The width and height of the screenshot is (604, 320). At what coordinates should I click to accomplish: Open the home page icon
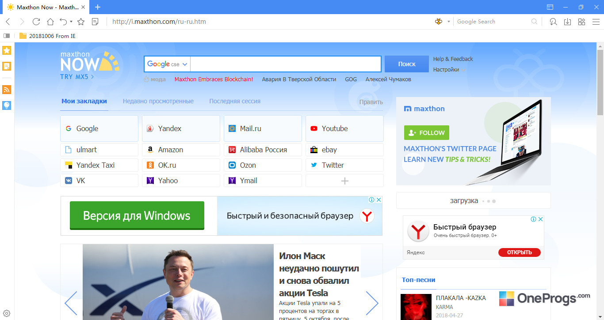click(50, 22)
